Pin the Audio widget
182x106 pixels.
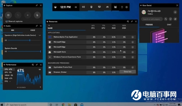coord(37,26)
